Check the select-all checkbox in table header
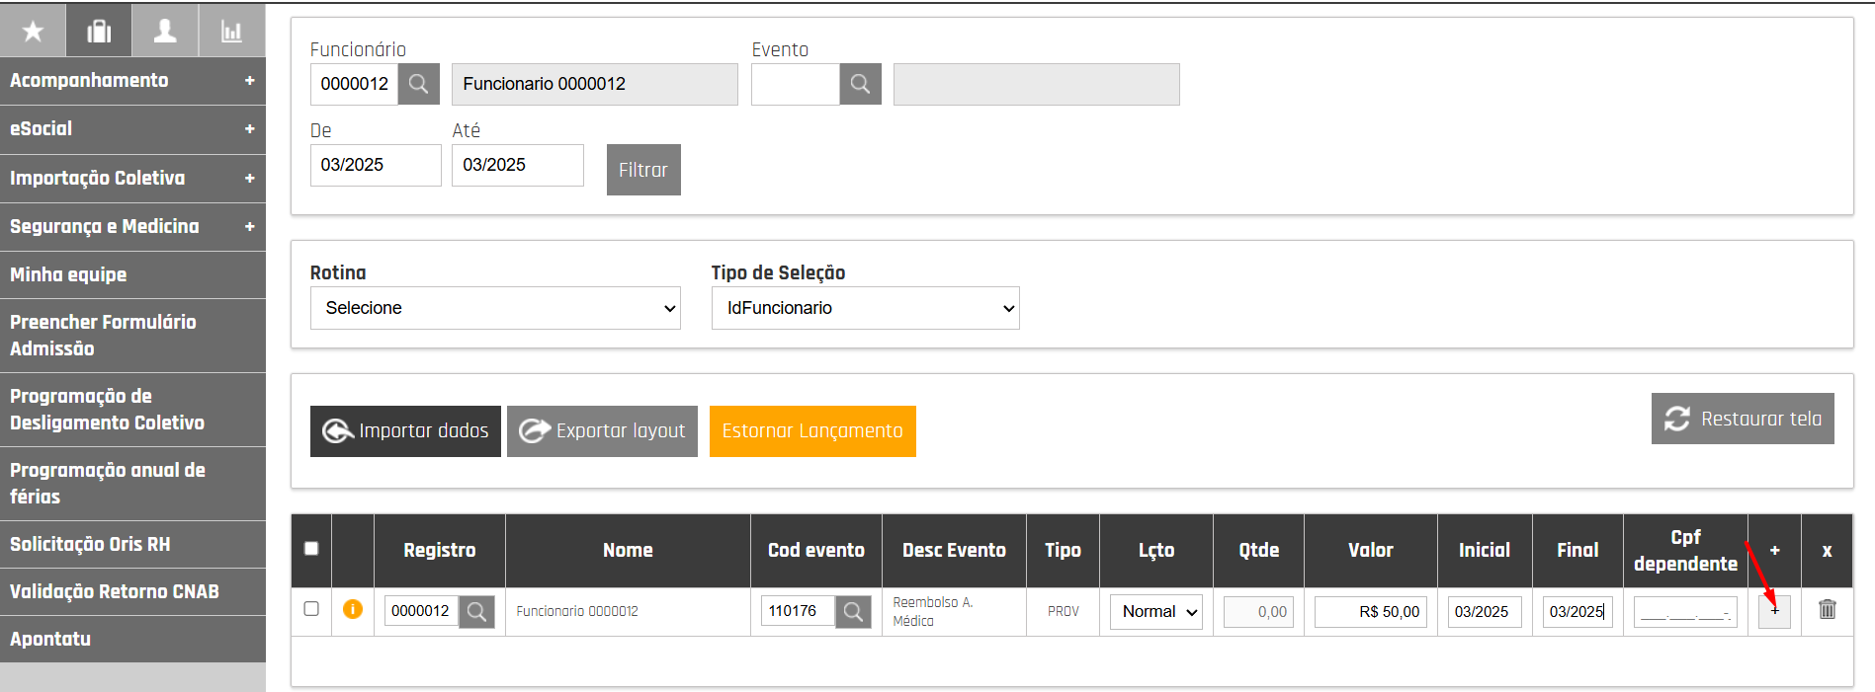Screen dimensions: 1875x692 tap(311, 549)
